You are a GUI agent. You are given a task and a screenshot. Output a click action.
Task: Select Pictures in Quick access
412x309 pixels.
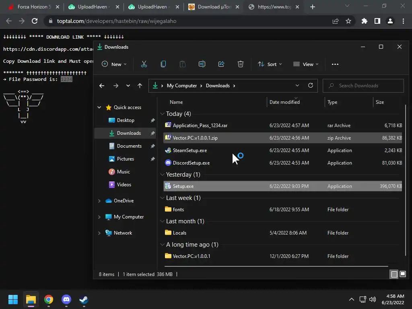click(126, 159)
